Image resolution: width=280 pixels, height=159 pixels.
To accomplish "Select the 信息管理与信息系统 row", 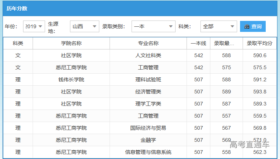I will point(148,152).
